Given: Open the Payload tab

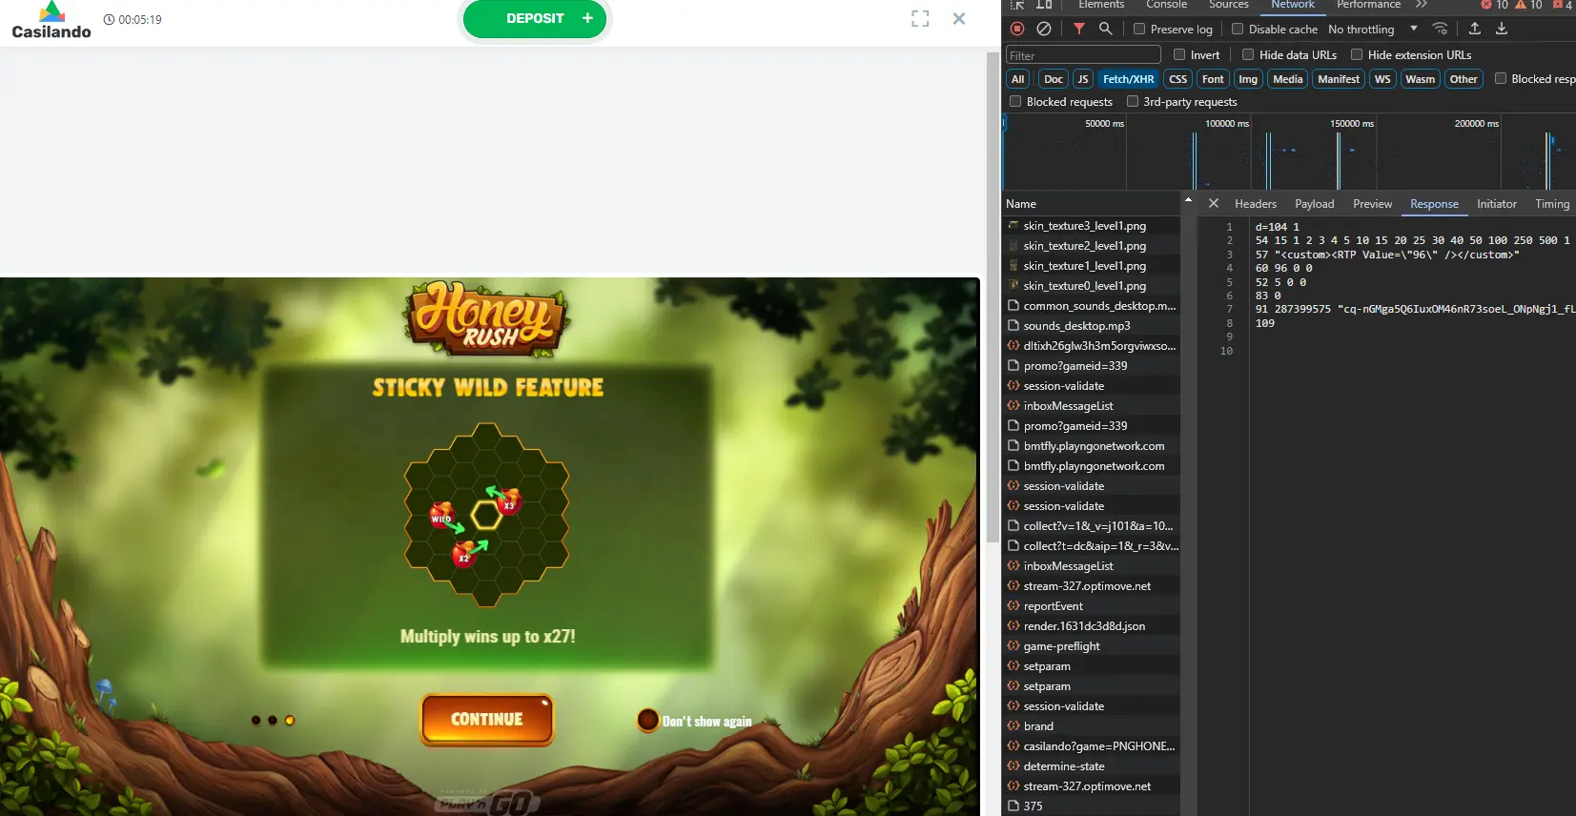Looking at the screenshot, I should (x=1315, y=203).
